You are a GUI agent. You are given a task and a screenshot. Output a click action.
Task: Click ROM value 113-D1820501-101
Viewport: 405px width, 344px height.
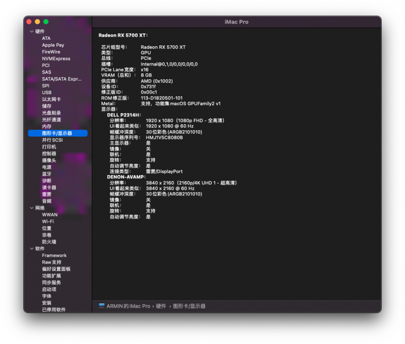click(162, 98)
